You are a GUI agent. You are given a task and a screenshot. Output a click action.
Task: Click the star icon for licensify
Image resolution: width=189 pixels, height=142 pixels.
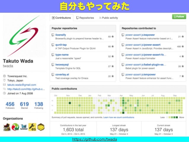coord(113,36)
